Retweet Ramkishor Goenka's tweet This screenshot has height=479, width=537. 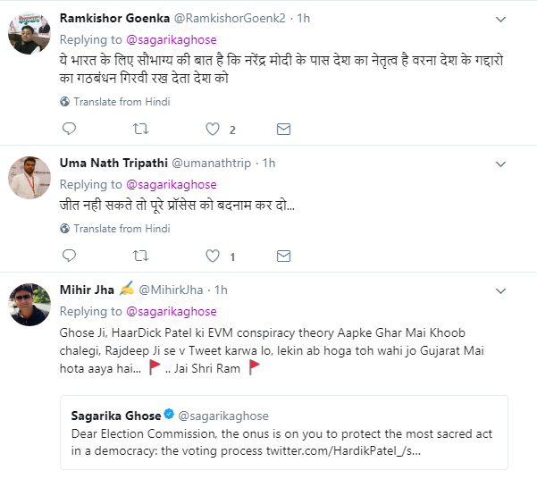coord(140,130)
